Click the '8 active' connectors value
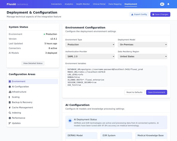Image resolution: width=177 pixels, height=141 pixels. [53, 48]
